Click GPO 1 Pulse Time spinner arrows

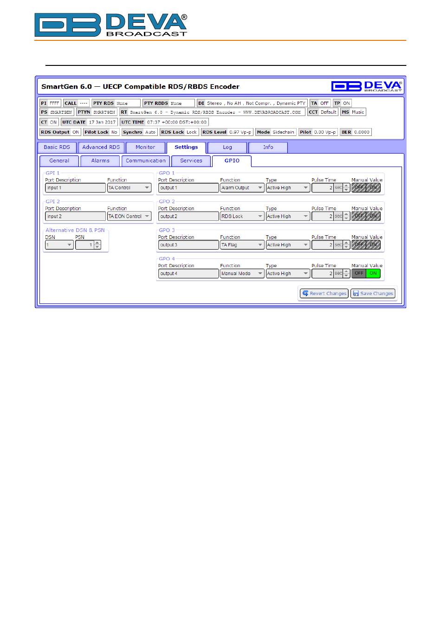pyautogui.click(x=346, y=188)
